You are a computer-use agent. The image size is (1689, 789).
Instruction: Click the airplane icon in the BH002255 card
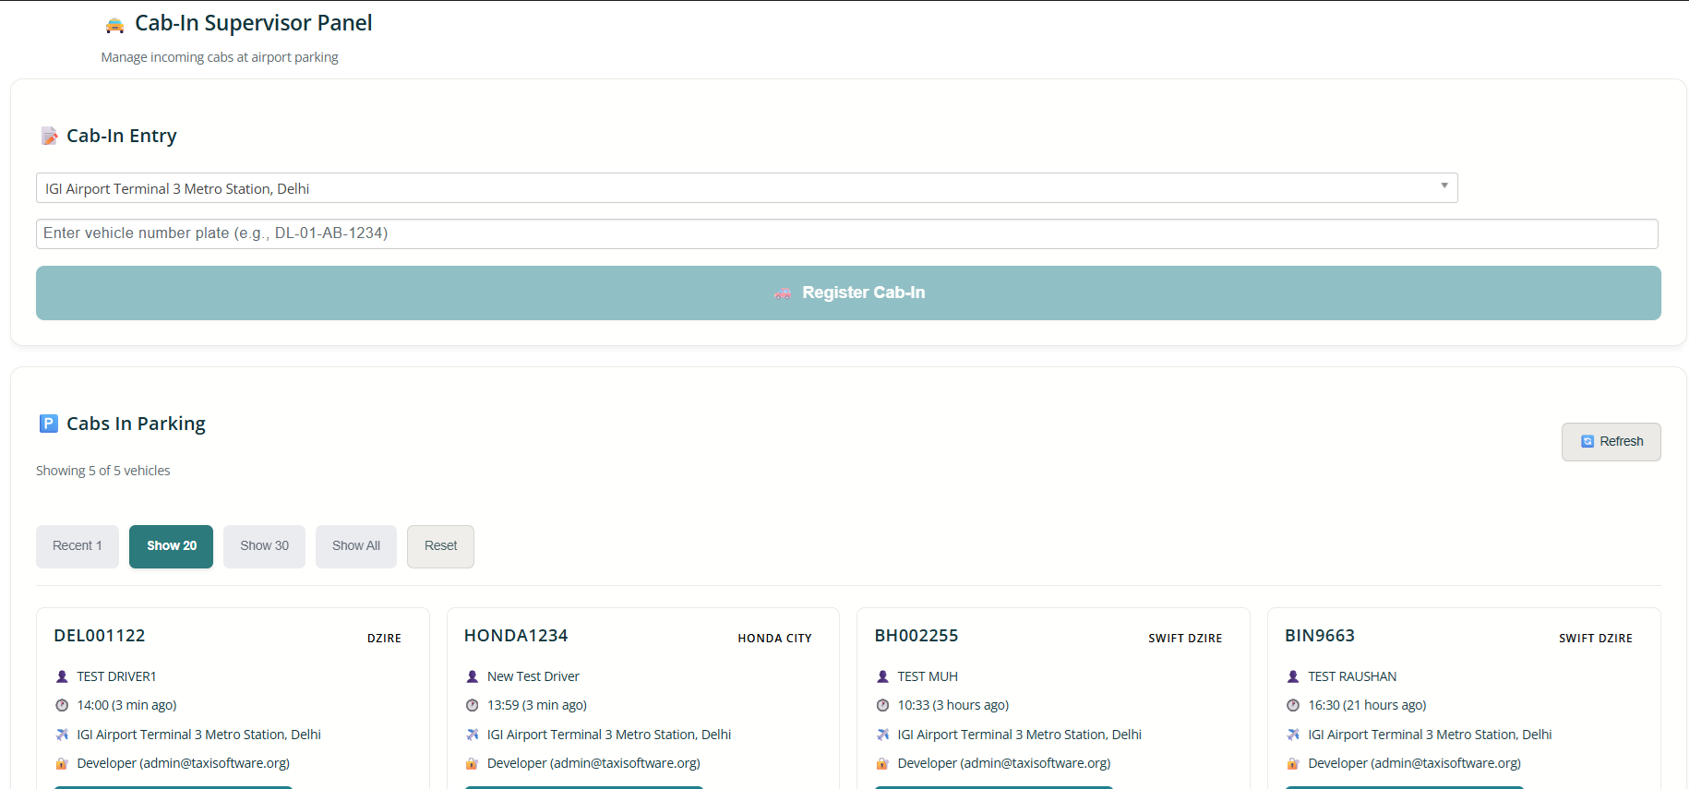point(882,735)
